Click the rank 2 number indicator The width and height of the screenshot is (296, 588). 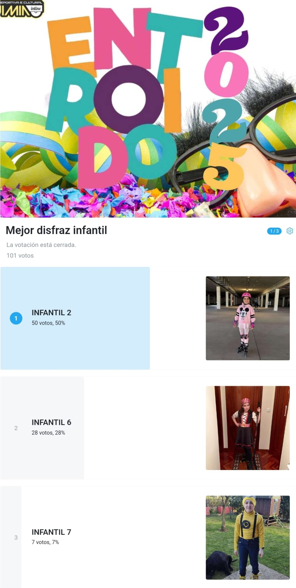point(16,428)
